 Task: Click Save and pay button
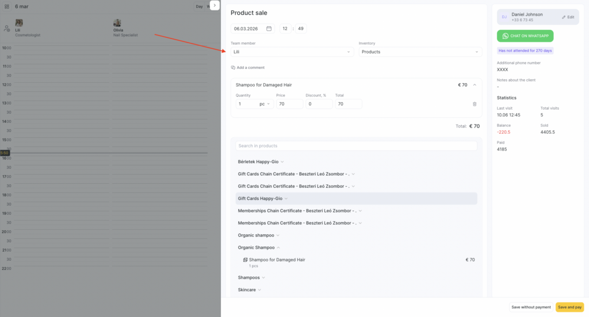coord(569,307)
